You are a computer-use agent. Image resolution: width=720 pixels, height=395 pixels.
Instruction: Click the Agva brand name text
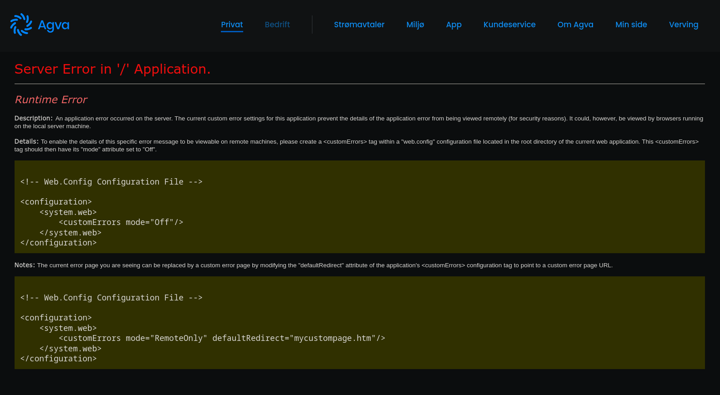54,25
